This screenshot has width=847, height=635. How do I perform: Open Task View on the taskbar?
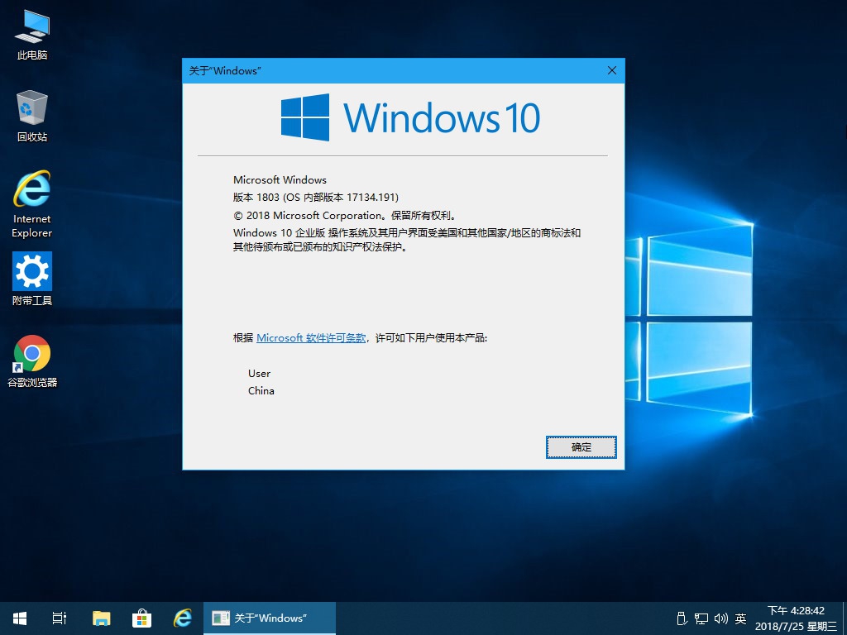click(x=60, y=618)
